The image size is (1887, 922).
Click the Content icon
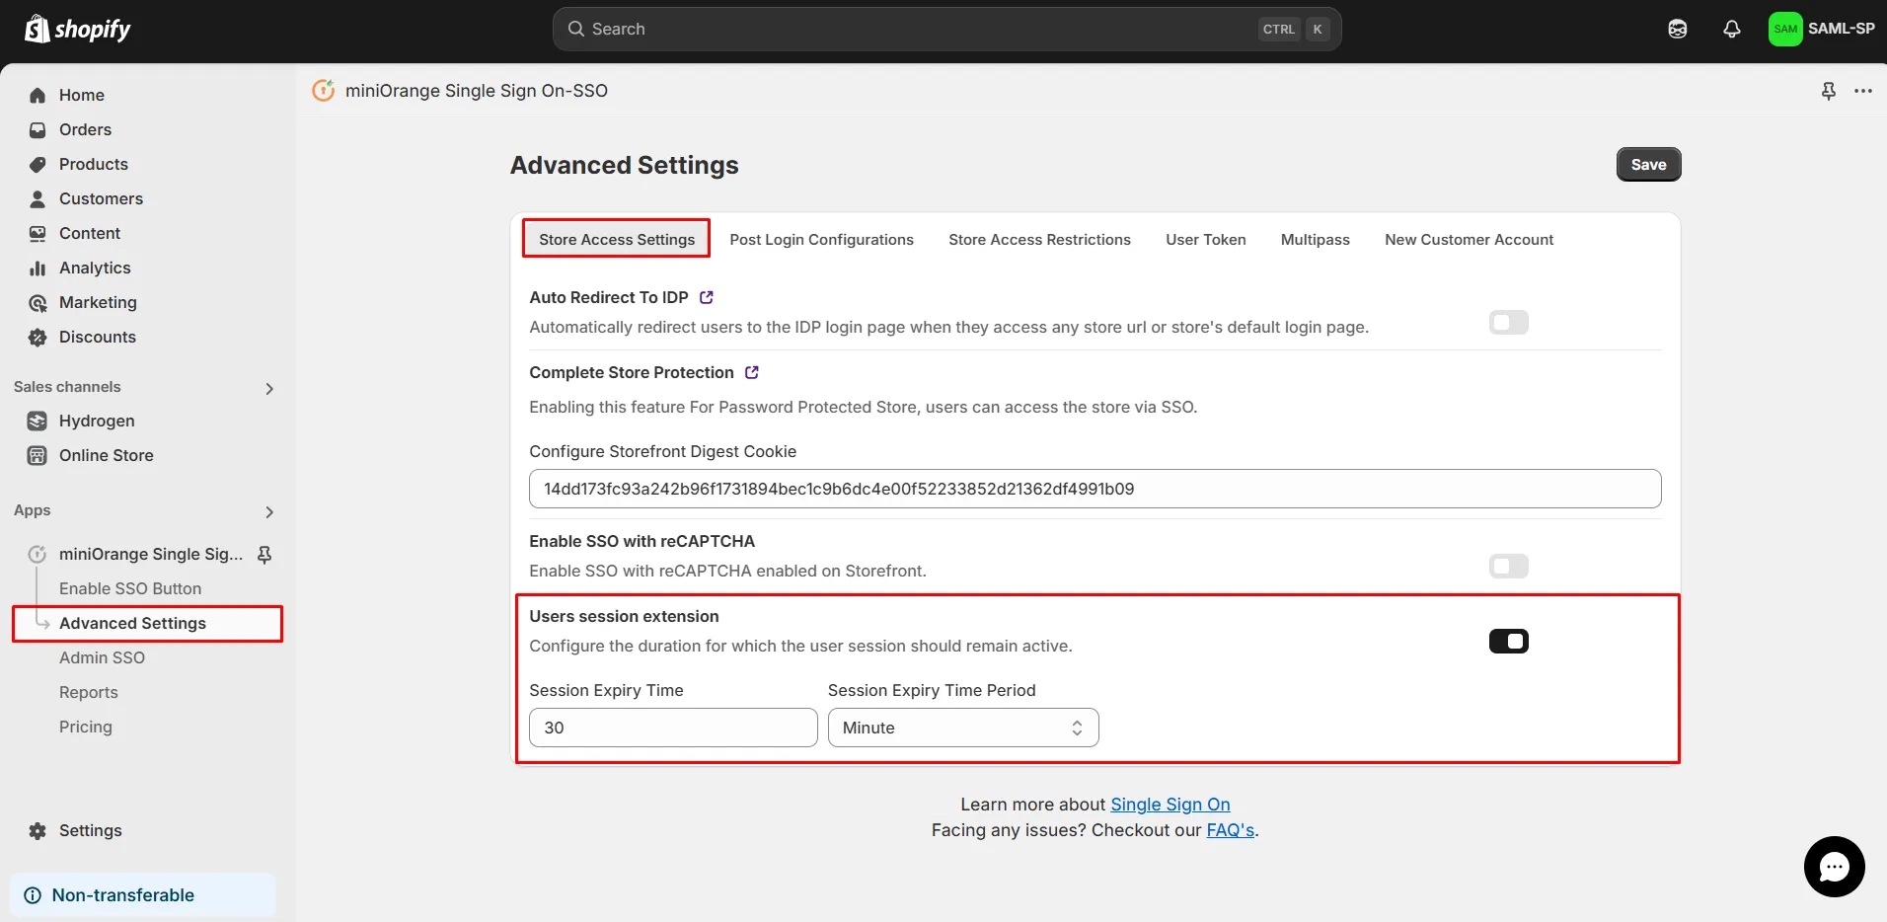[x=38, y=233]
